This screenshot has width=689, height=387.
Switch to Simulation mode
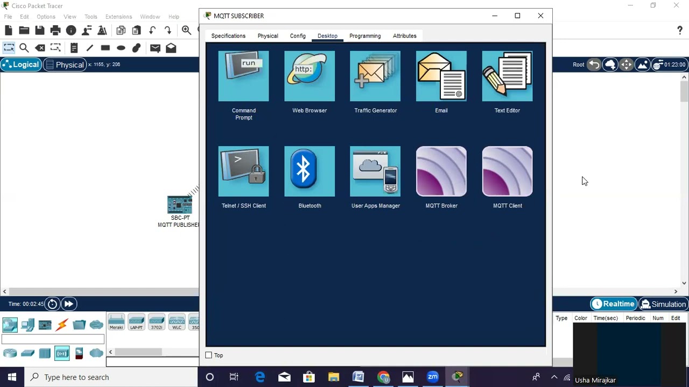click(x=663, y=304)
